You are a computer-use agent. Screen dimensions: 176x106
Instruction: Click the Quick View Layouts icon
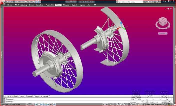(110, 105)
